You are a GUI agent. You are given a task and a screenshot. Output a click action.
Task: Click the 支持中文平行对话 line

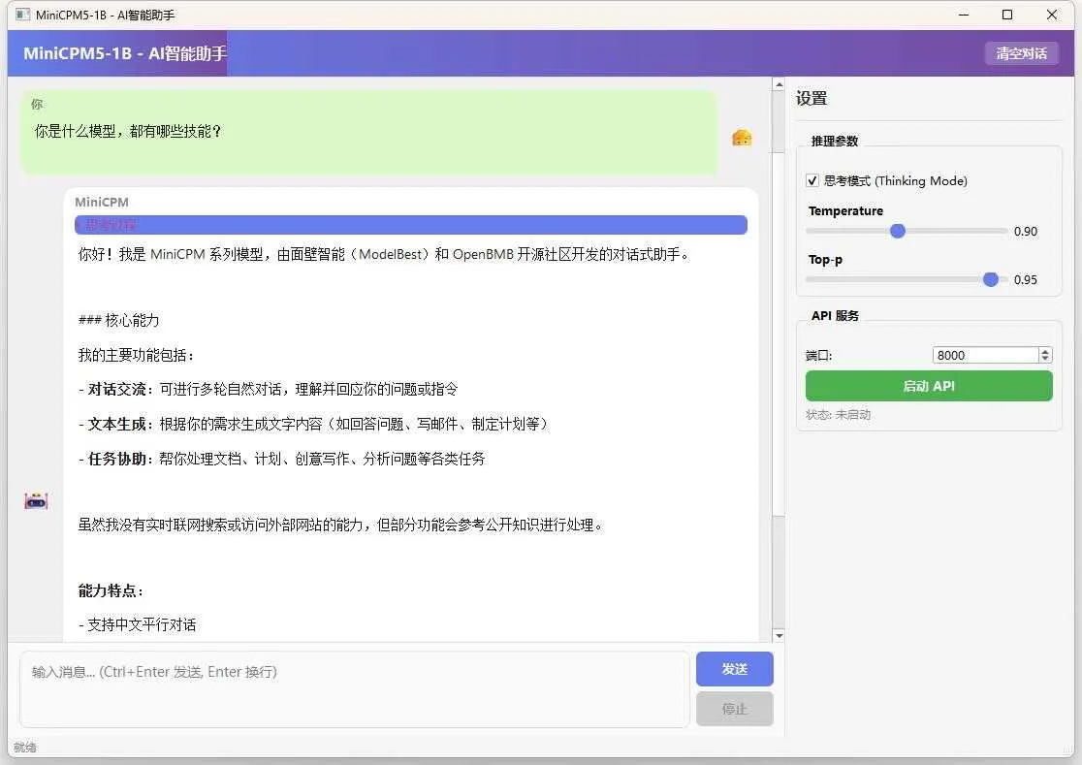pyautogui.click(x=138, y=625)
